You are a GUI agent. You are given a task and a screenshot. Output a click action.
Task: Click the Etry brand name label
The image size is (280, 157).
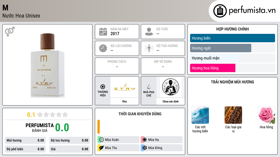click(x=125, y=101)
